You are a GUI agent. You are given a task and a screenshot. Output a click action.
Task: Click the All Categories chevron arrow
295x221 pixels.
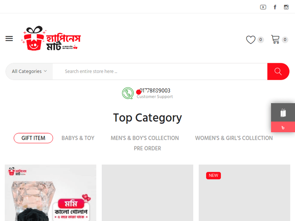45,71
